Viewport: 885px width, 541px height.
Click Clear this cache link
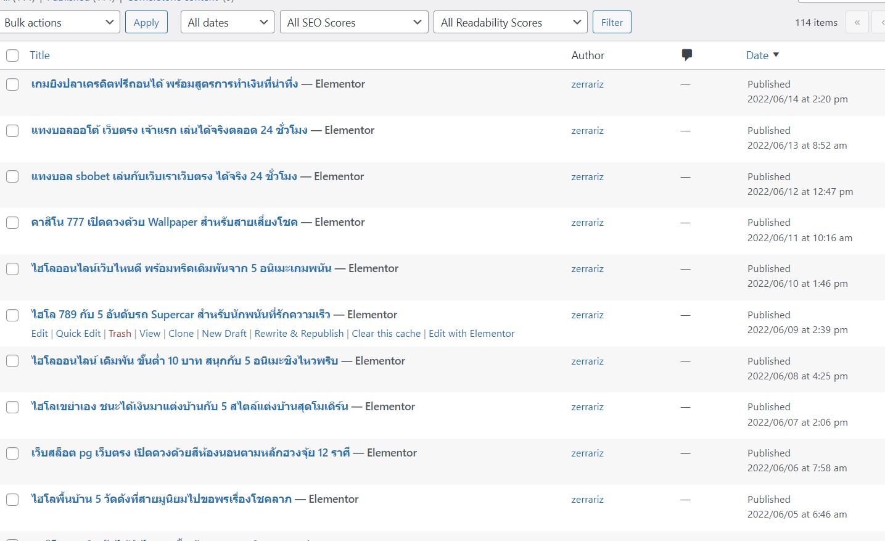click(386, 333)
